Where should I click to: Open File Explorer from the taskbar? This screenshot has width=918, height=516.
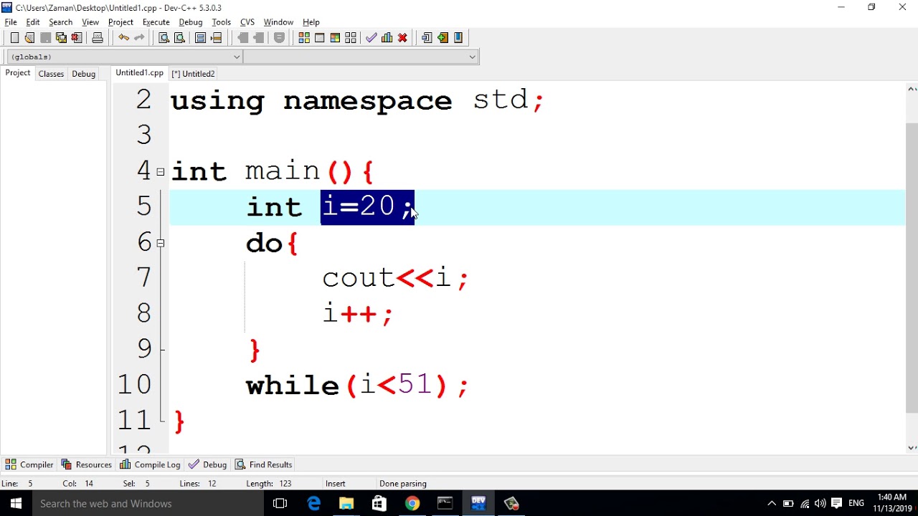point(346,503)
